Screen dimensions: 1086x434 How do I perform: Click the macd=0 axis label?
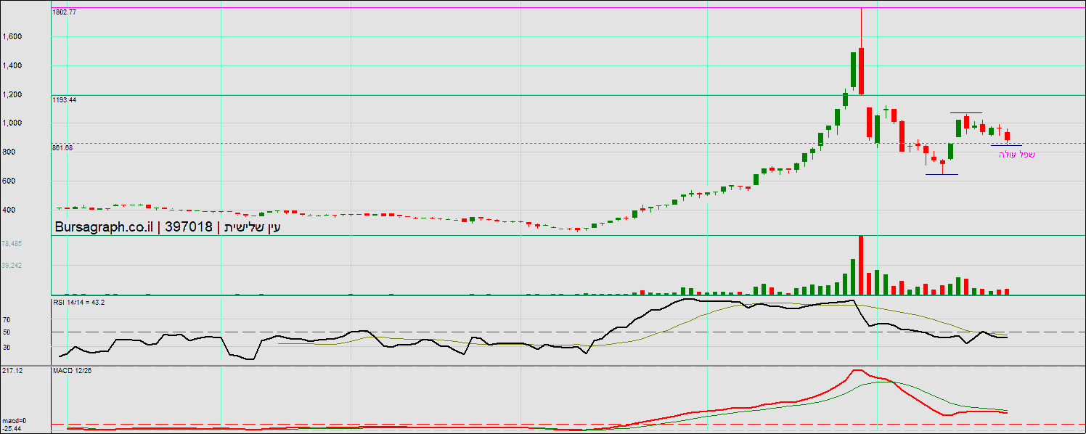click(13, 421)
